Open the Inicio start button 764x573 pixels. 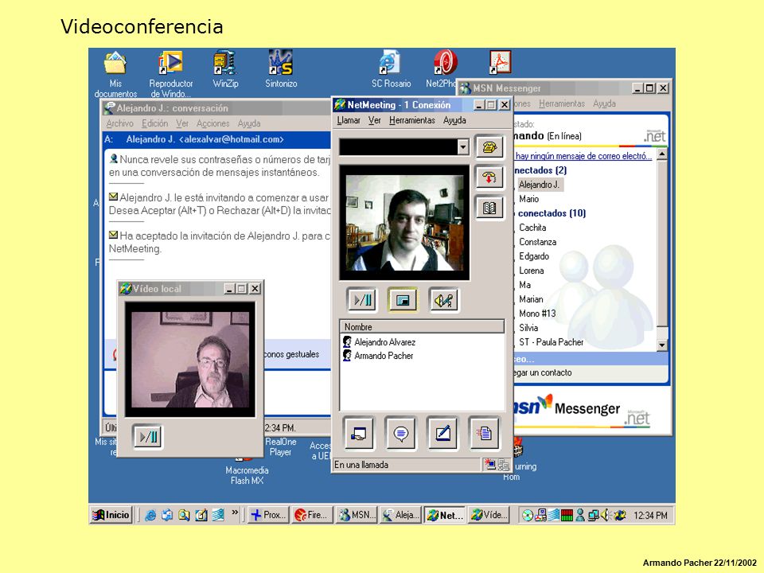click(111, 515)
